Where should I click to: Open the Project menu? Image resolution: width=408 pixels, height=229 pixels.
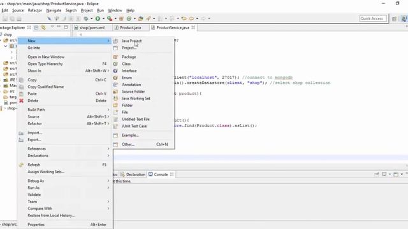(87, 10)
